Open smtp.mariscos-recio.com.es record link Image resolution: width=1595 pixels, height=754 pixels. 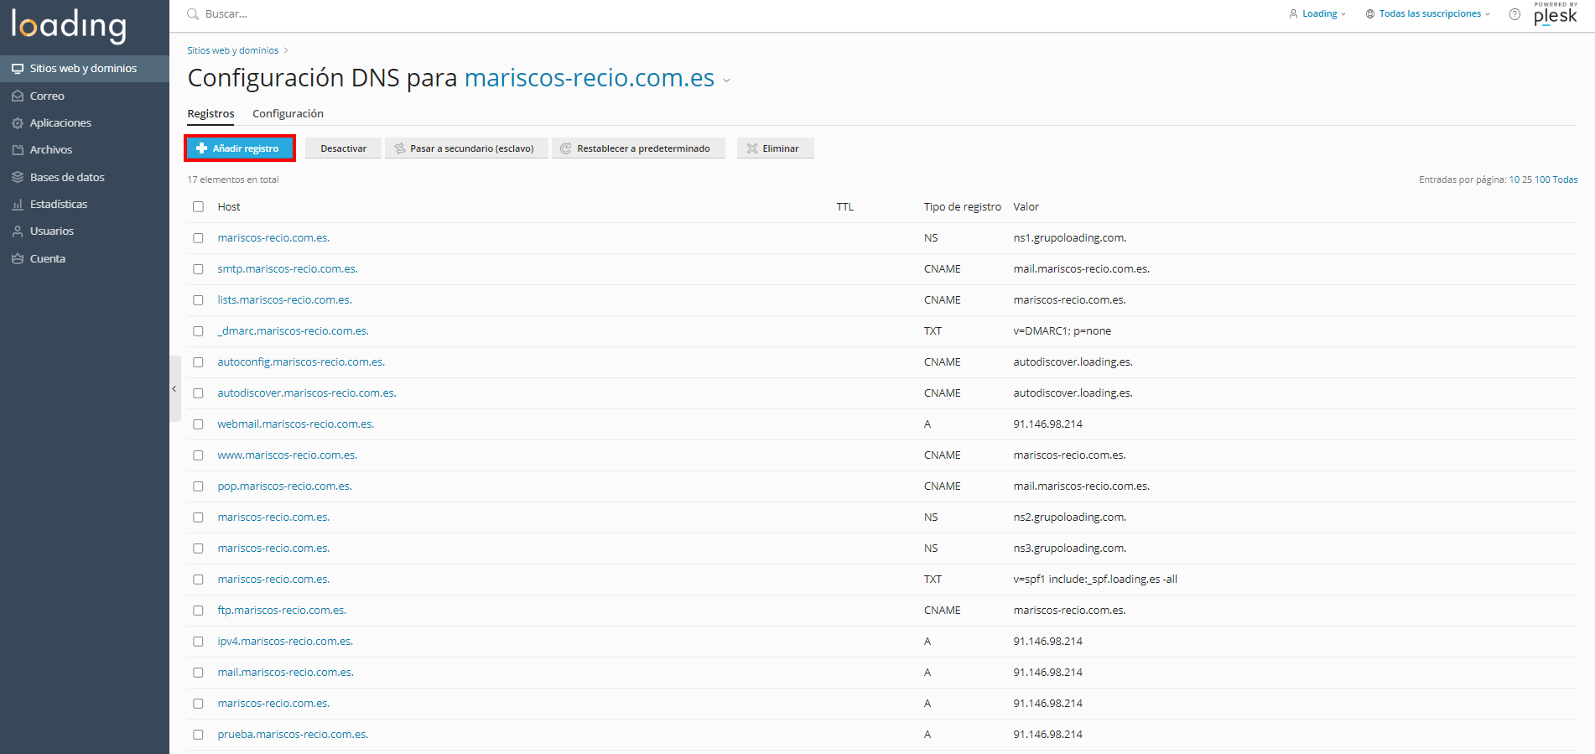288,269
